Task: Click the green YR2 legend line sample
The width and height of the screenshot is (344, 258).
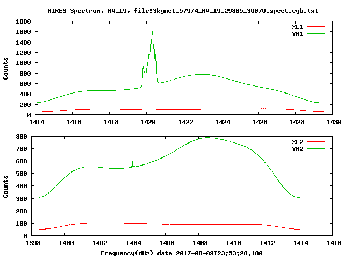Action: (316, 149)
